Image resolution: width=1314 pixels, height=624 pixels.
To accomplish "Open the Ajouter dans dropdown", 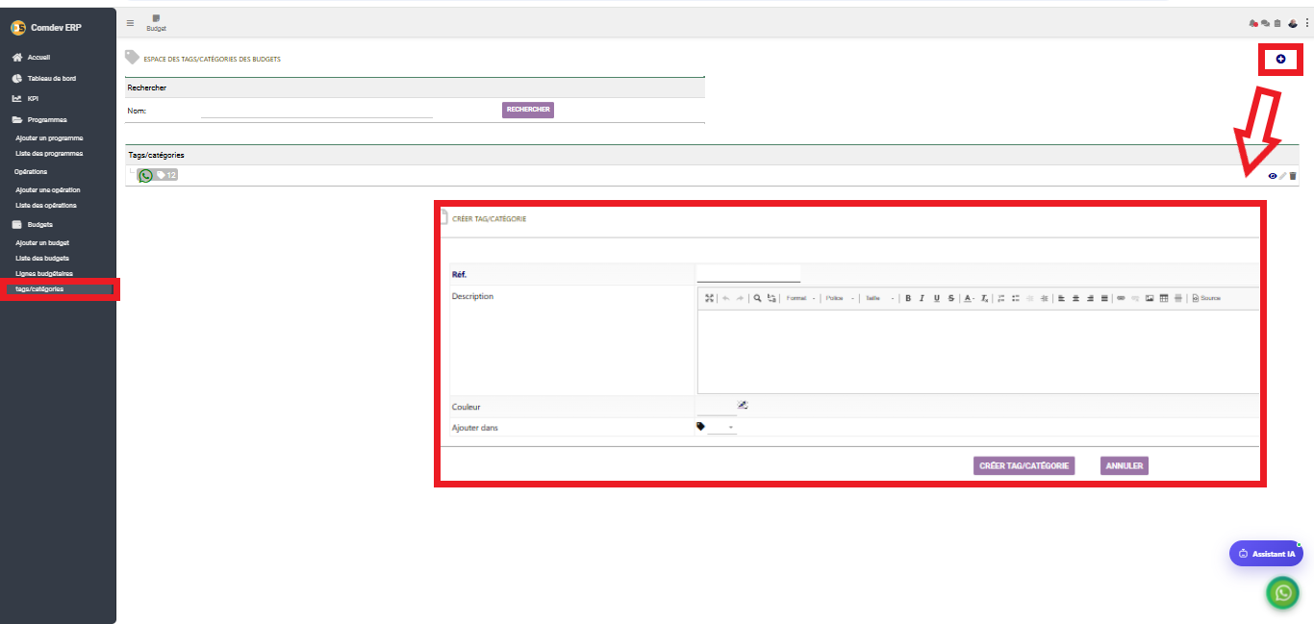I will point(721,427).
